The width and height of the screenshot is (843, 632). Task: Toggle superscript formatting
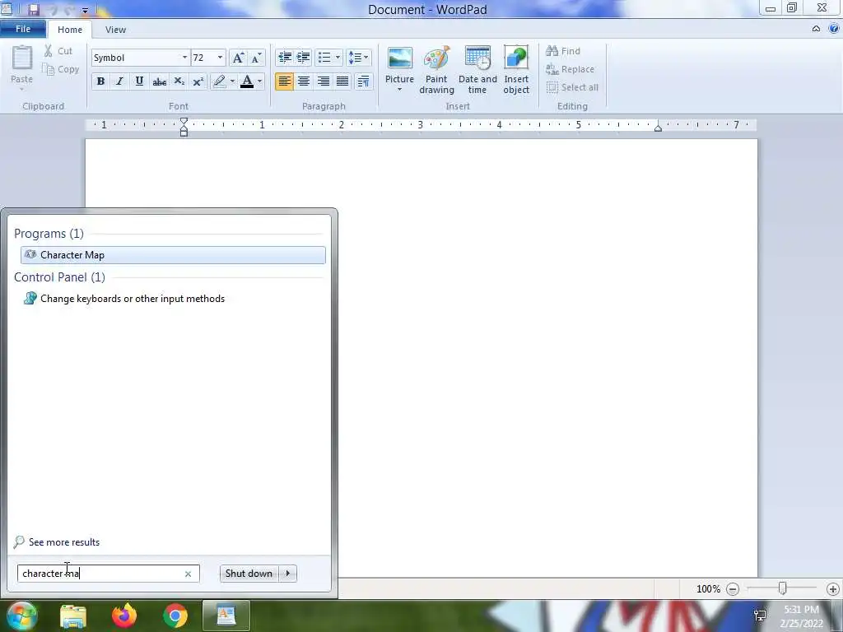pos(198,81)
